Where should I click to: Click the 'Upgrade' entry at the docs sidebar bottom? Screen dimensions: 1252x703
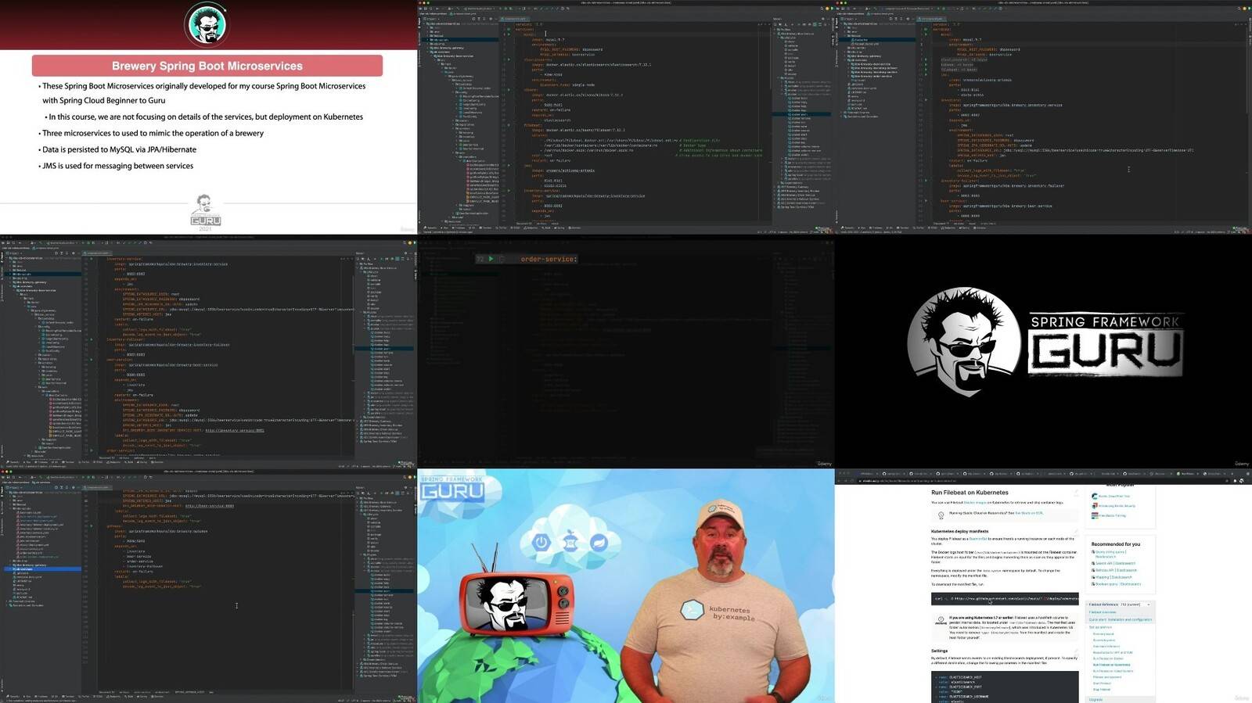tap(1095, 699)
